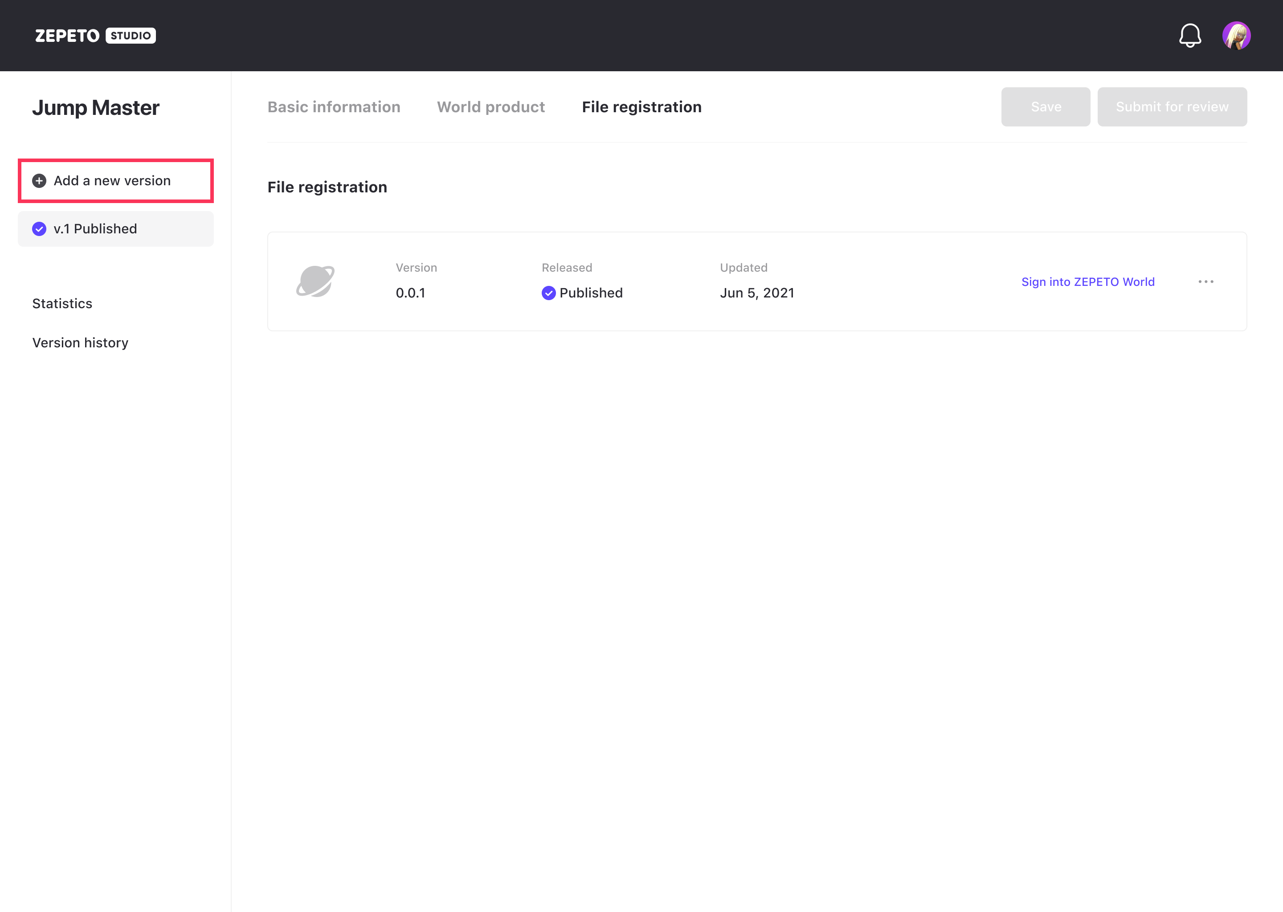Click Submit for review button
Screen dimensions: 1283x912
pos(1172,107)
